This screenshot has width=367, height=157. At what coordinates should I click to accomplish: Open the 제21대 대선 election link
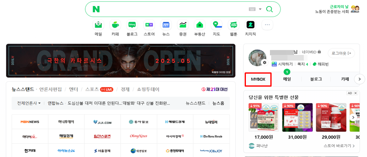214,89
